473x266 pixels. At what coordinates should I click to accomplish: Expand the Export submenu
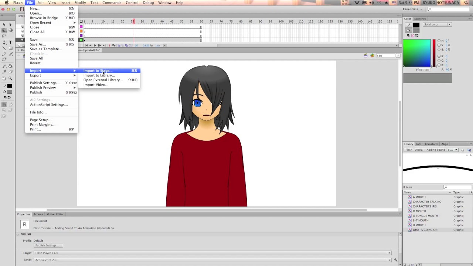point(51,75)
